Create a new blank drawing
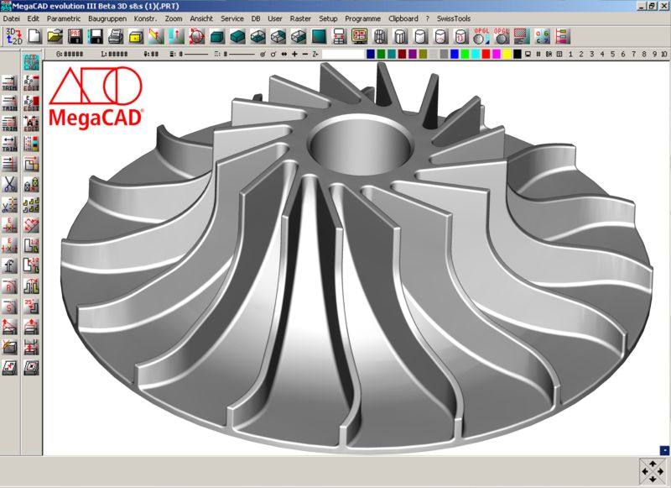The width and height of the screenshot is (671, 488). click(x=34, y=35)
